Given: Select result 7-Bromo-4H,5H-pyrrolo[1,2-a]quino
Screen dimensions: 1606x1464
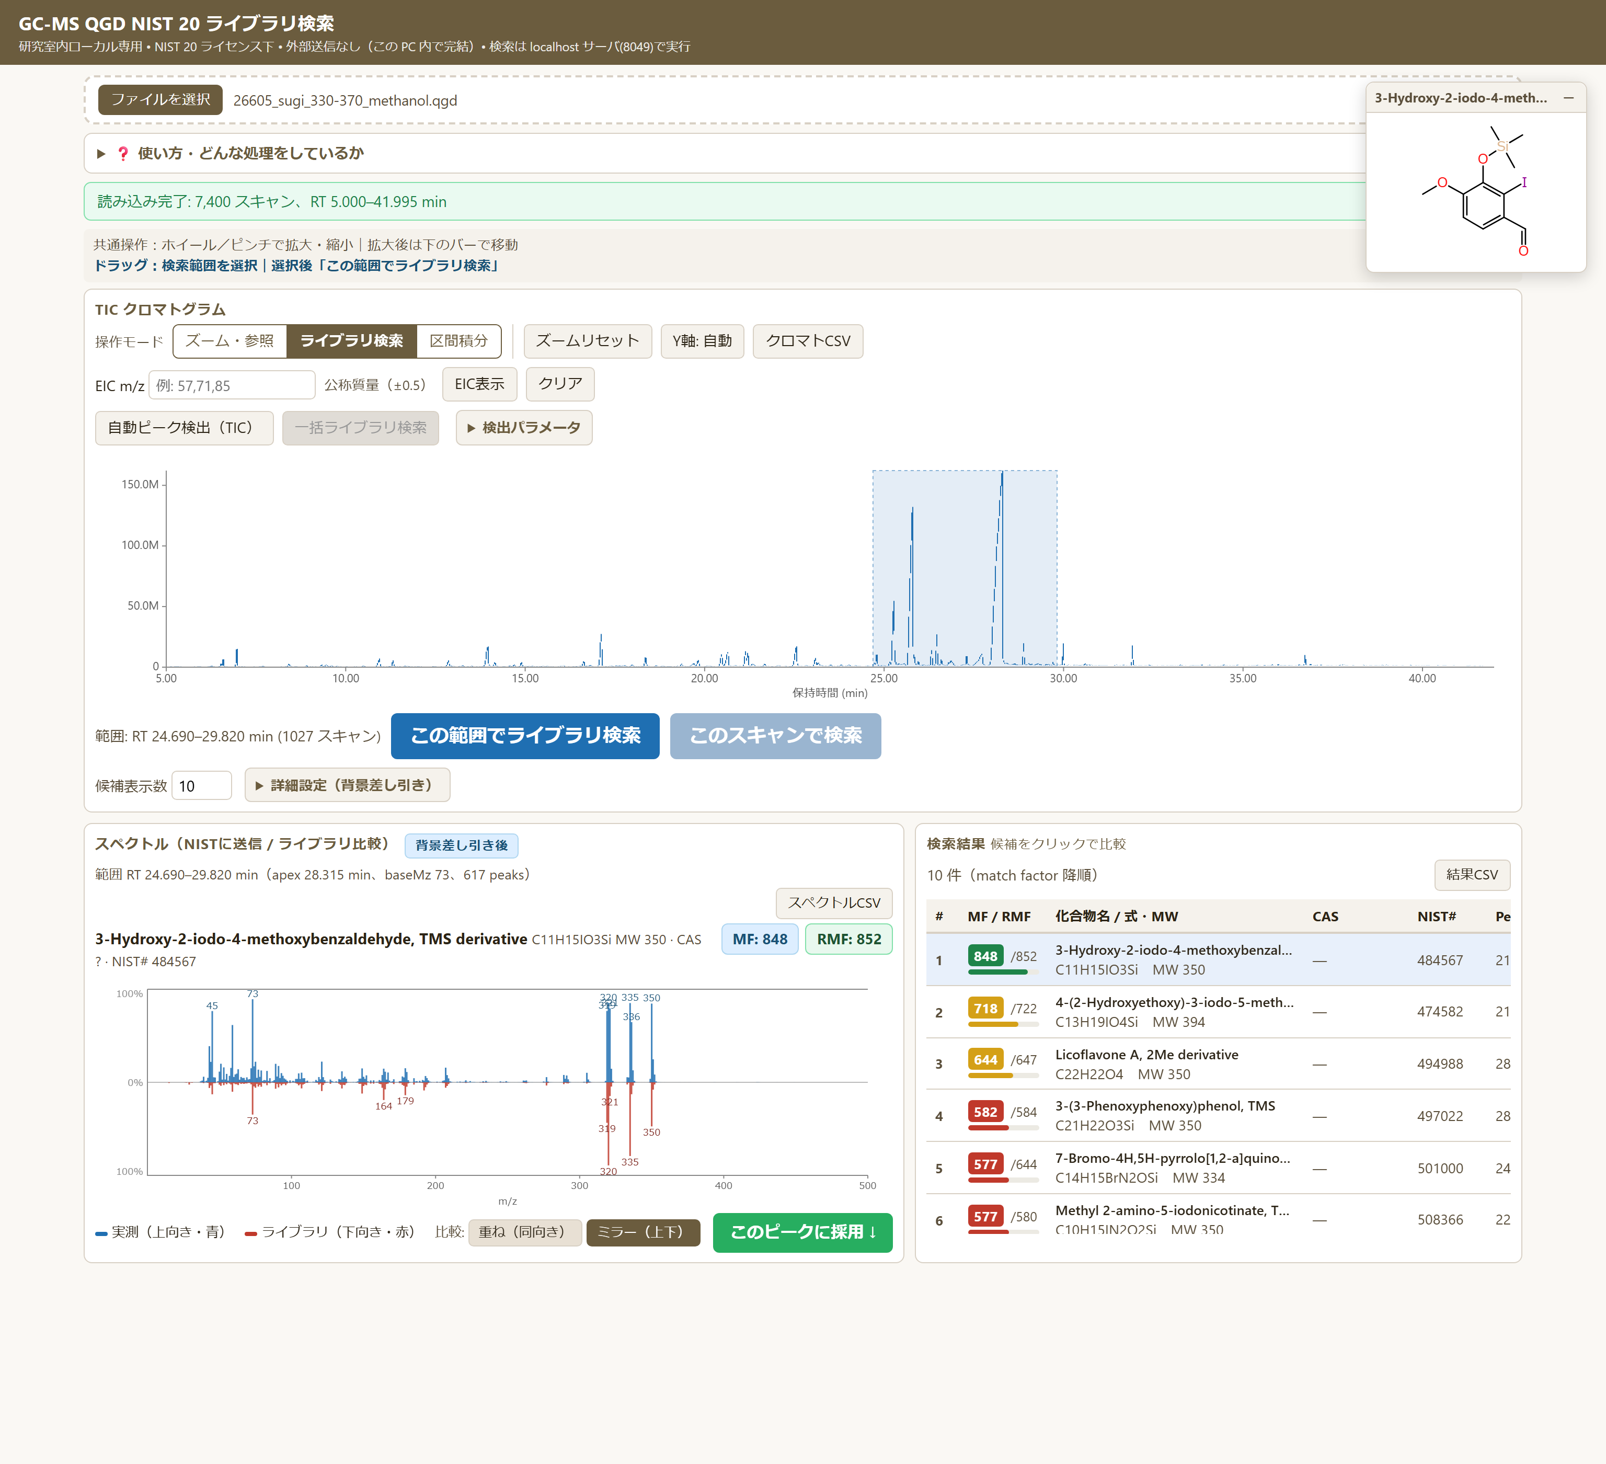Looking at the screenshot, I should (x=1218, y=1168).
